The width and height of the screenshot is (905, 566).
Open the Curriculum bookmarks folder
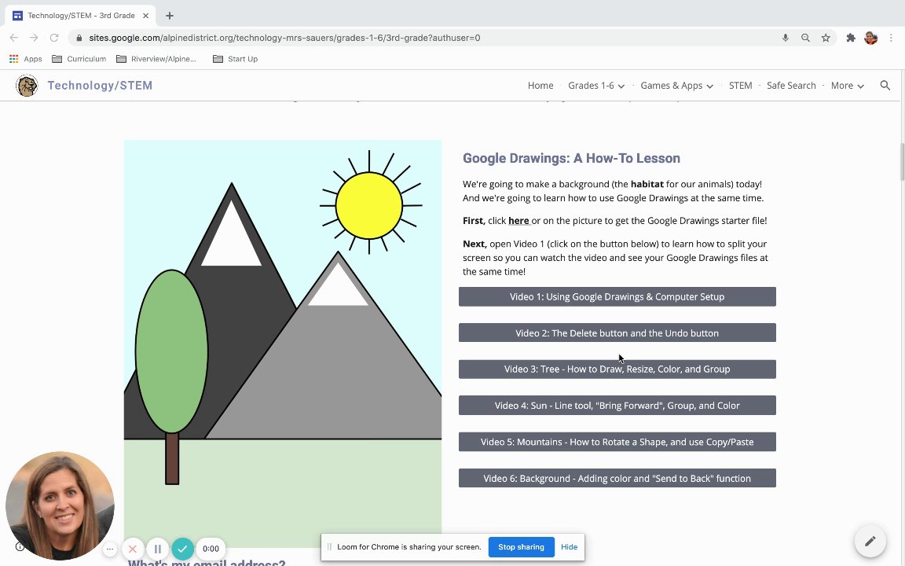79,59
